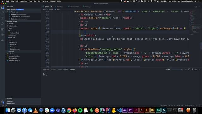Open the Docker view in activity bar
Image resolution: width=202 pixels, height=114 pixels.
pyautogui.click(x=3, y=40)
